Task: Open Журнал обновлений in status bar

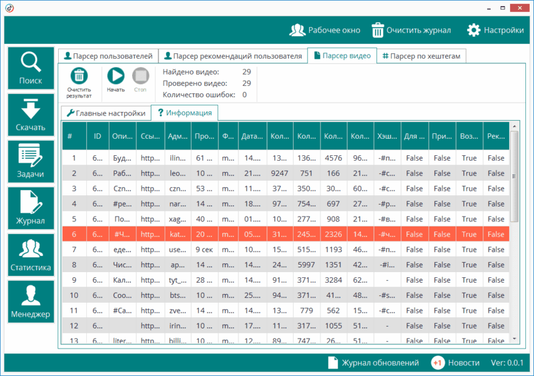Action: pos(373,363)
